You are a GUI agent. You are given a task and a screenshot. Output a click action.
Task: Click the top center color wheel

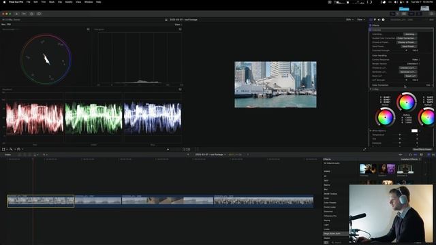tap(407, 102)
